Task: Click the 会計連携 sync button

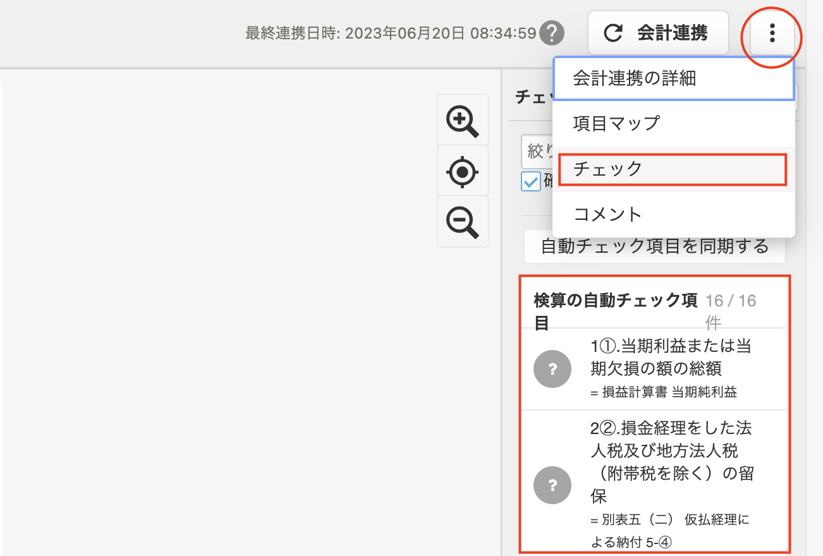Action: [658, 33]
